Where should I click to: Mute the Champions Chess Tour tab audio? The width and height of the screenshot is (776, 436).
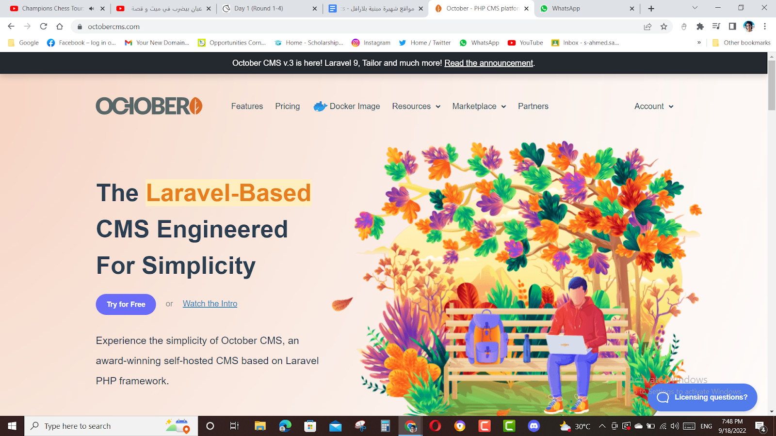pyautogui.click(x=92, y=9)
